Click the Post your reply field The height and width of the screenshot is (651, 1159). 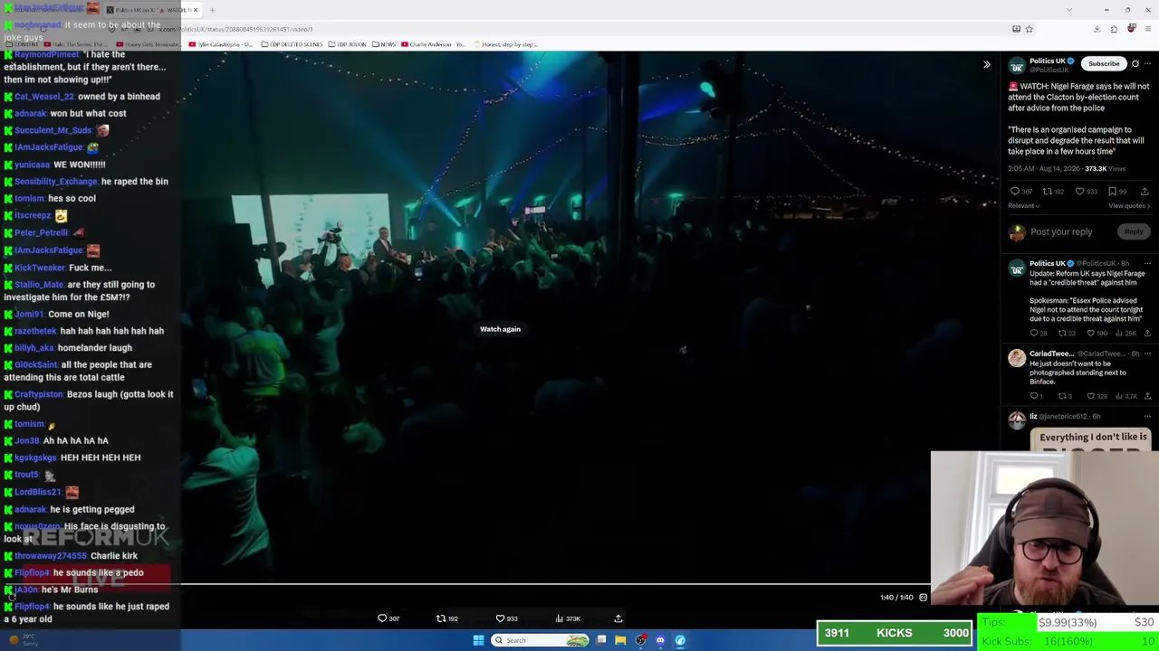coord(1061,232)
